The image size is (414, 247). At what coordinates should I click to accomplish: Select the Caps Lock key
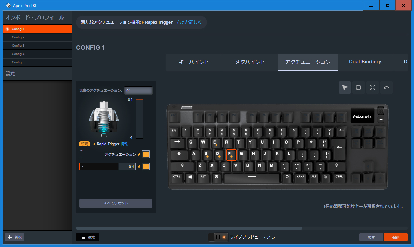[179, 154]
